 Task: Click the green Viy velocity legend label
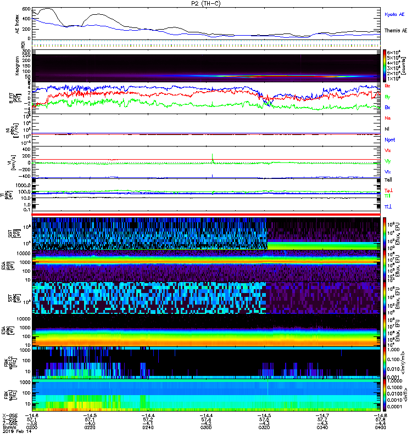(387, 161)
